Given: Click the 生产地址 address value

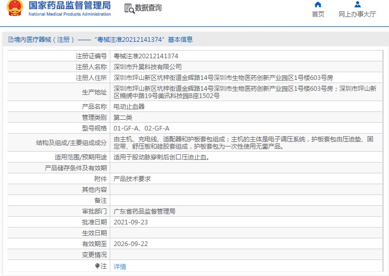Looking at the screenshot, I should click(x=245, y=92).
